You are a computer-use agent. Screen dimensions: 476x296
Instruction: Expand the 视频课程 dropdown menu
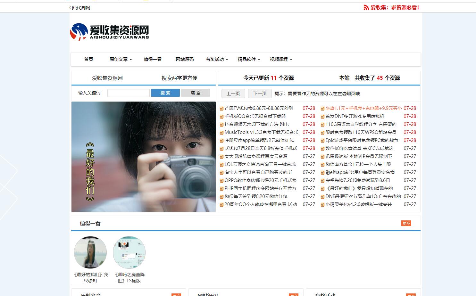click(281, 59)
